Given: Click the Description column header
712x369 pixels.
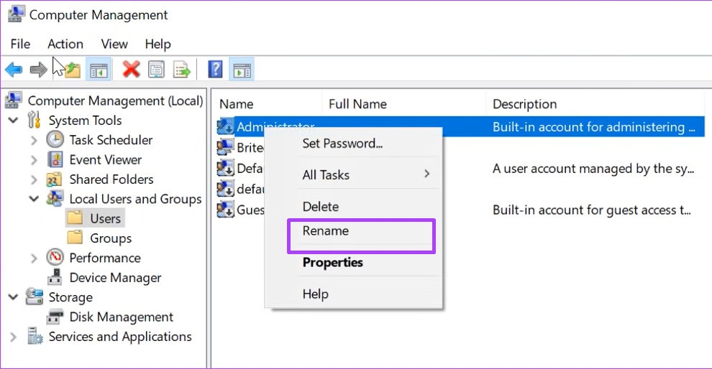Looking at the screenshot, I should (524, 104).
